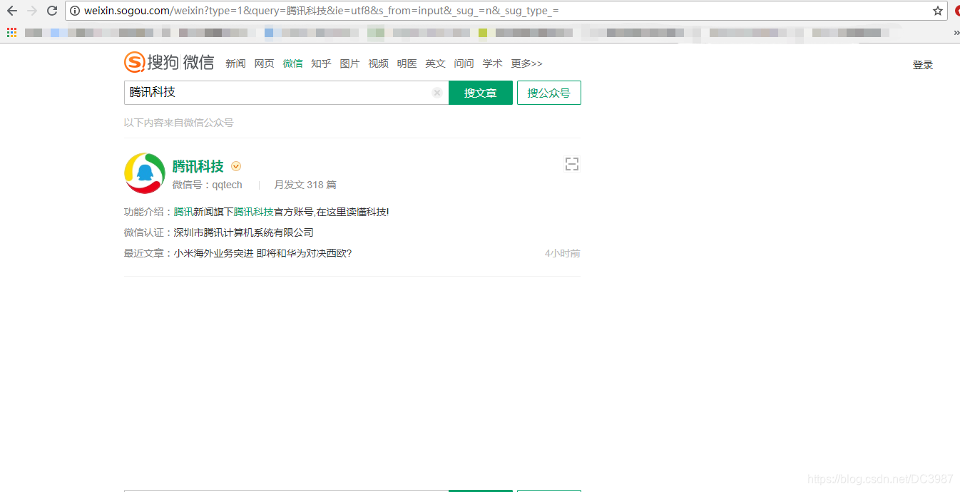Open the QR code scan icon for 腾讯科技
Viewport: 960px width, 492px height.
click(571, 165)
